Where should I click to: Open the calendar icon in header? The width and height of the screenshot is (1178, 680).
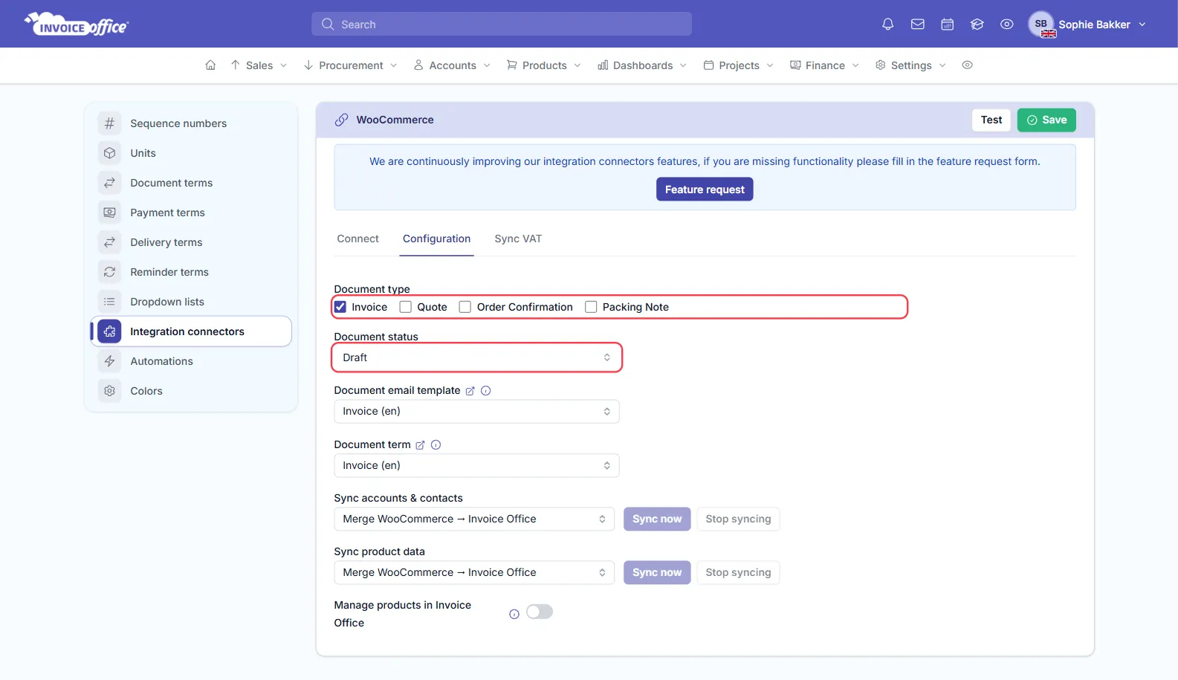click(947, 25)
